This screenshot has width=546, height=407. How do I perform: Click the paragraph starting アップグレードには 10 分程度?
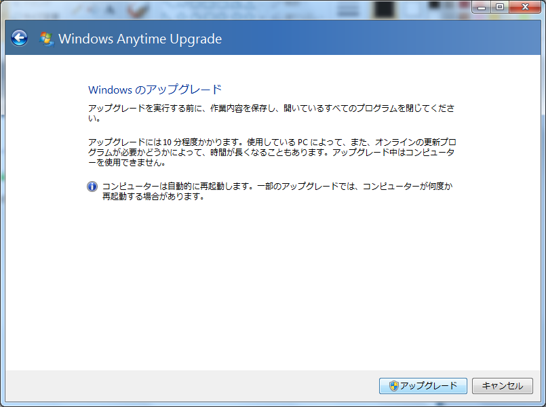(272, 152)
